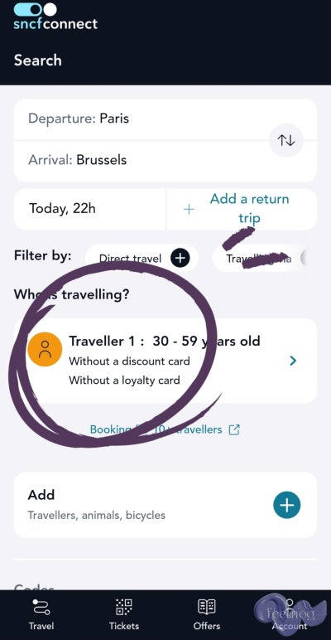Open the Account person icon
The width and height of the screenshot is (331, 640).
(x=290, y=607)
